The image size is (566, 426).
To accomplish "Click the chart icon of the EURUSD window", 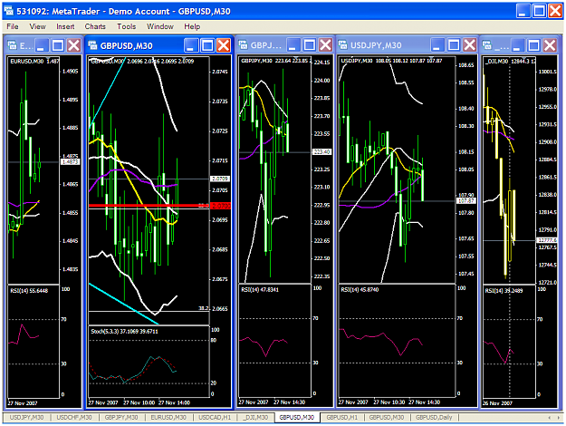I will [x=13, y=45].
